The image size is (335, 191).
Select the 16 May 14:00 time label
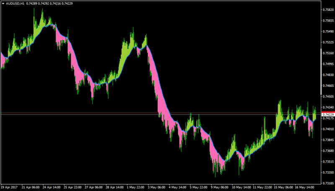pos(304,187)
